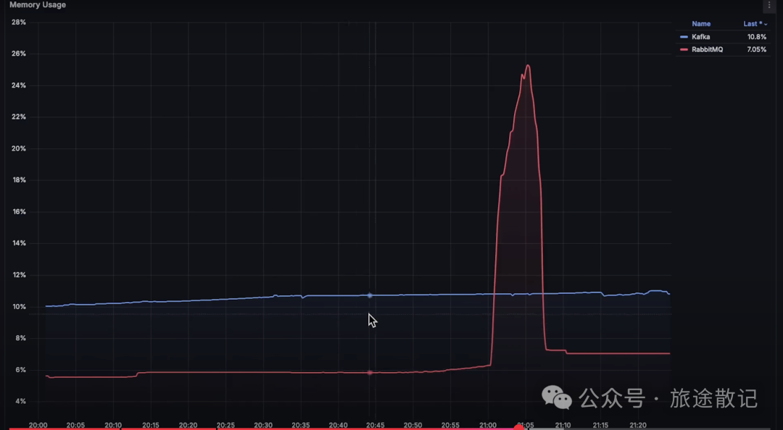
Task: Click the Memory Usage panel title
Action: pos(38,5)
